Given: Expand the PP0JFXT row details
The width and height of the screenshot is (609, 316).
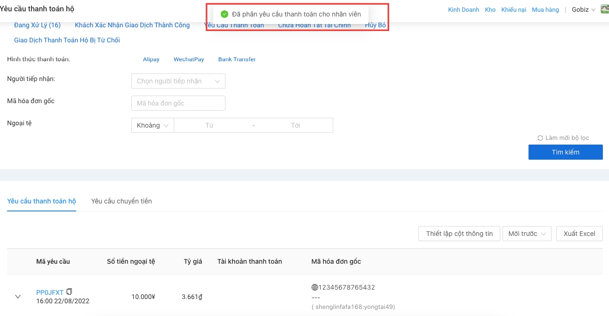Looking at the screenshot, I should [18, 297].
